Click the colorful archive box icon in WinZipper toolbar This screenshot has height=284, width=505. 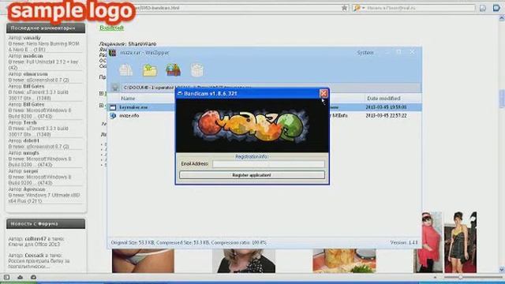[173, 70]
